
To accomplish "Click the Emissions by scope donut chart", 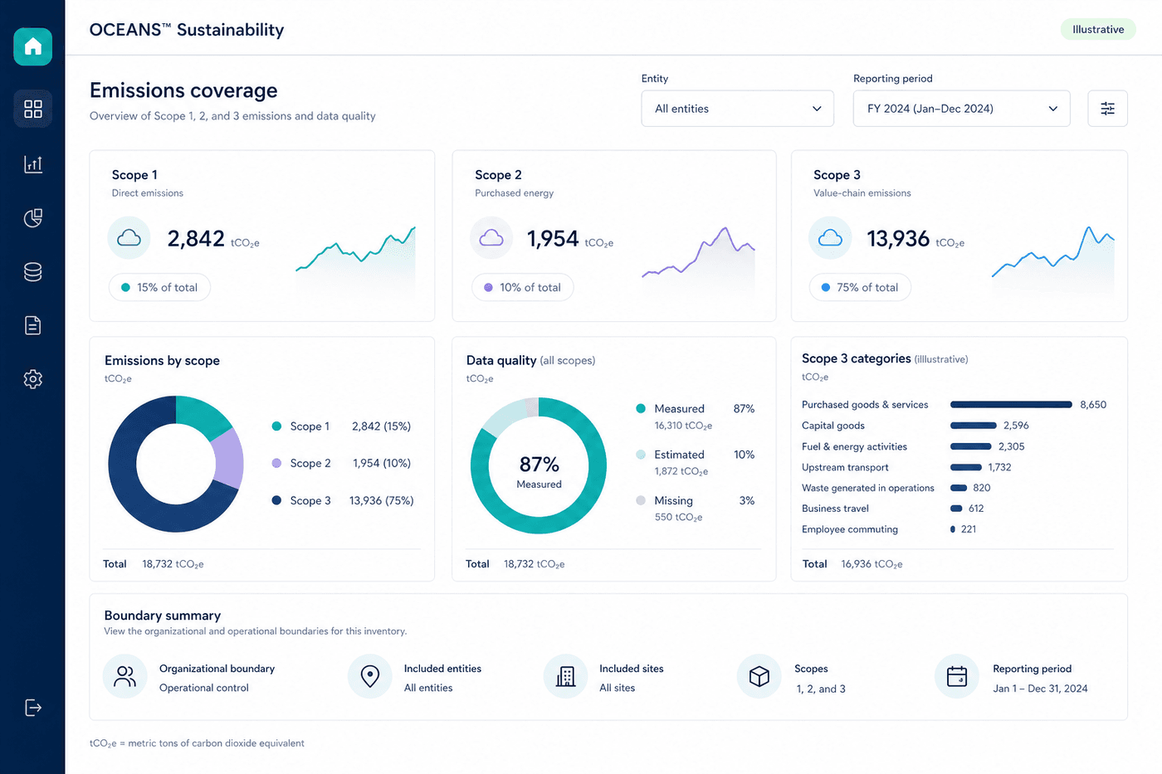I will click(x=176, y=464).
